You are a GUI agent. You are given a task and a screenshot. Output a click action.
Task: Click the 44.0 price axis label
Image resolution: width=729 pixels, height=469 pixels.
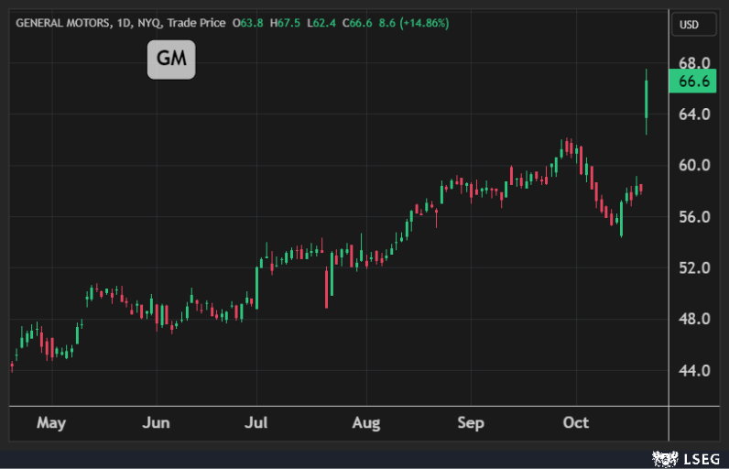(694, 371)
